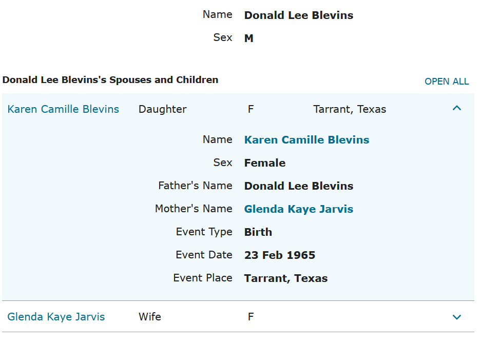Click the Wife relationship label
The height and width of the screenshot is (345, 481).
pyautogui.click(x=150, y=317)
